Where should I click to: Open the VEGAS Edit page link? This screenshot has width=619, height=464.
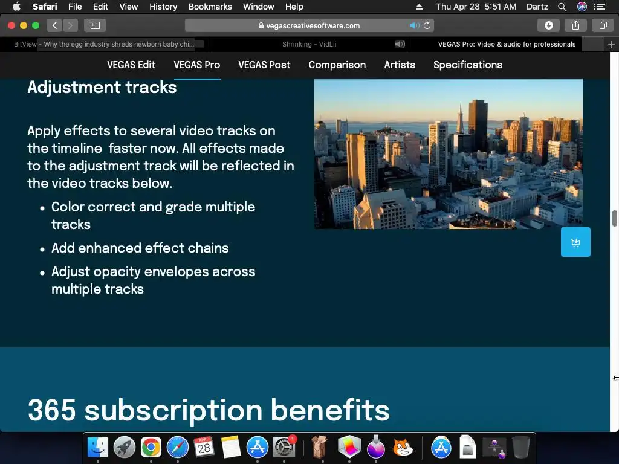coord(131,65)
